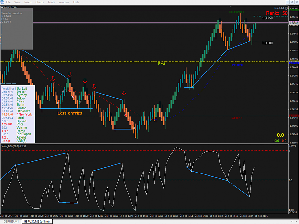
Task: Click the MetaTrader application icon
Action: 2,2
